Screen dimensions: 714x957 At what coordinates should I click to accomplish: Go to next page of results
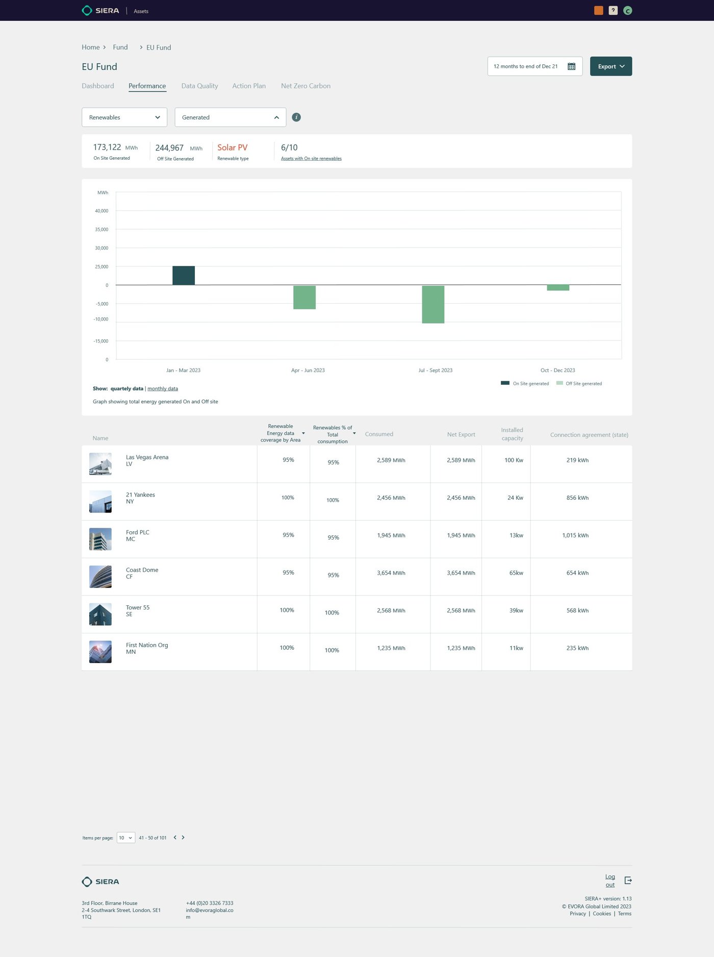pyautogui.click(x=183, y=838)
